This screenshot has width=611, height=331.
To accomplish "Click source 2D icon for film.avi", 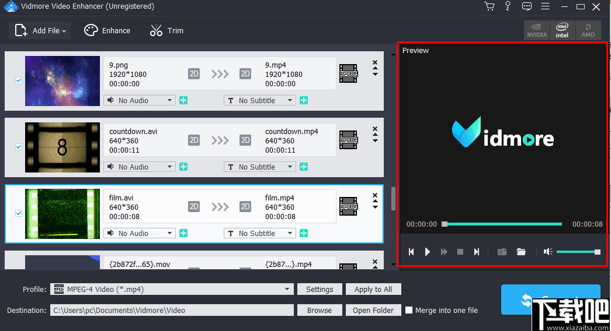I will (x=194, y=207).
